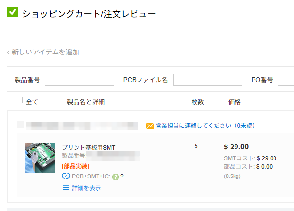Focus the PCBファイル名 text box
The width and height of the screenshot is (294, 211).
click(207, 80)
